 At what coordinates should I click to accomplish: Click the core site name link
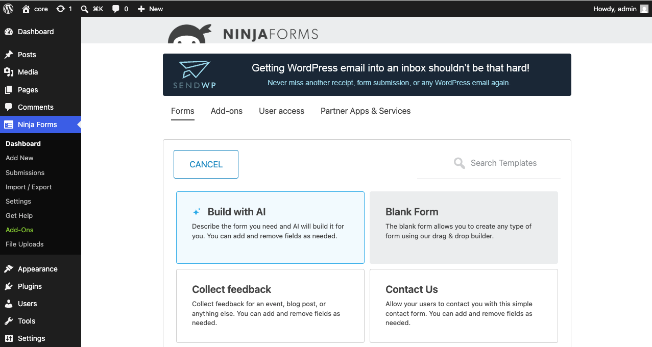[41, 9]
